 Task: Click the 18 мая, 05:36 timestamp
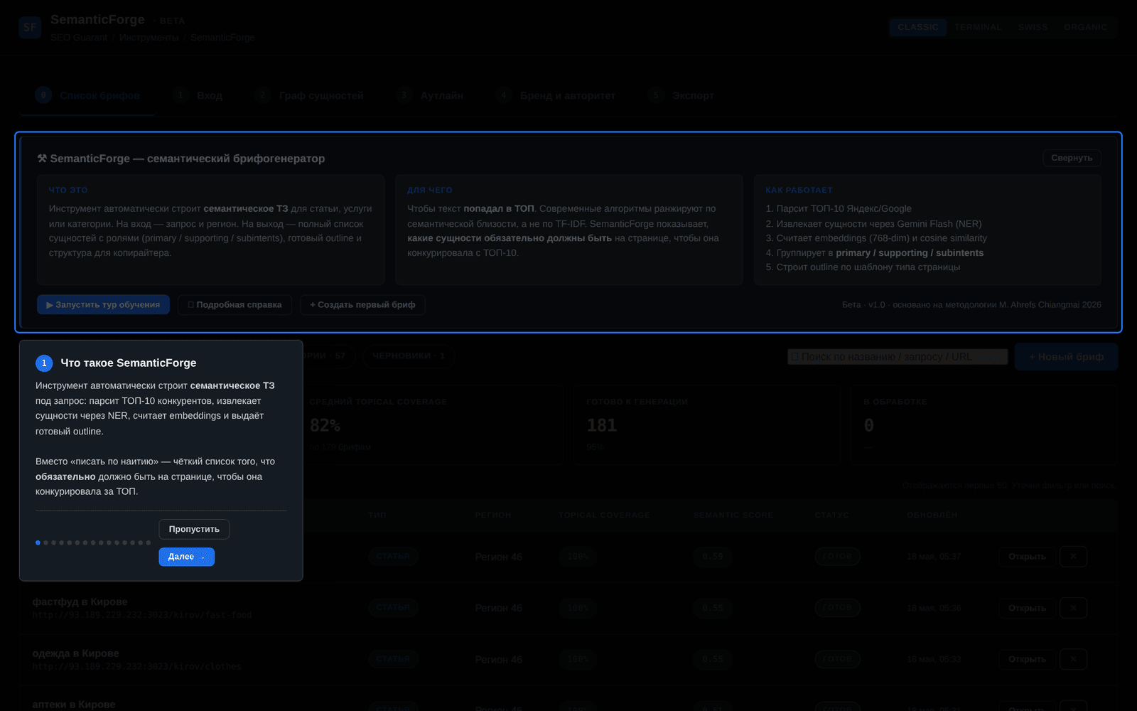pos(934,608)
